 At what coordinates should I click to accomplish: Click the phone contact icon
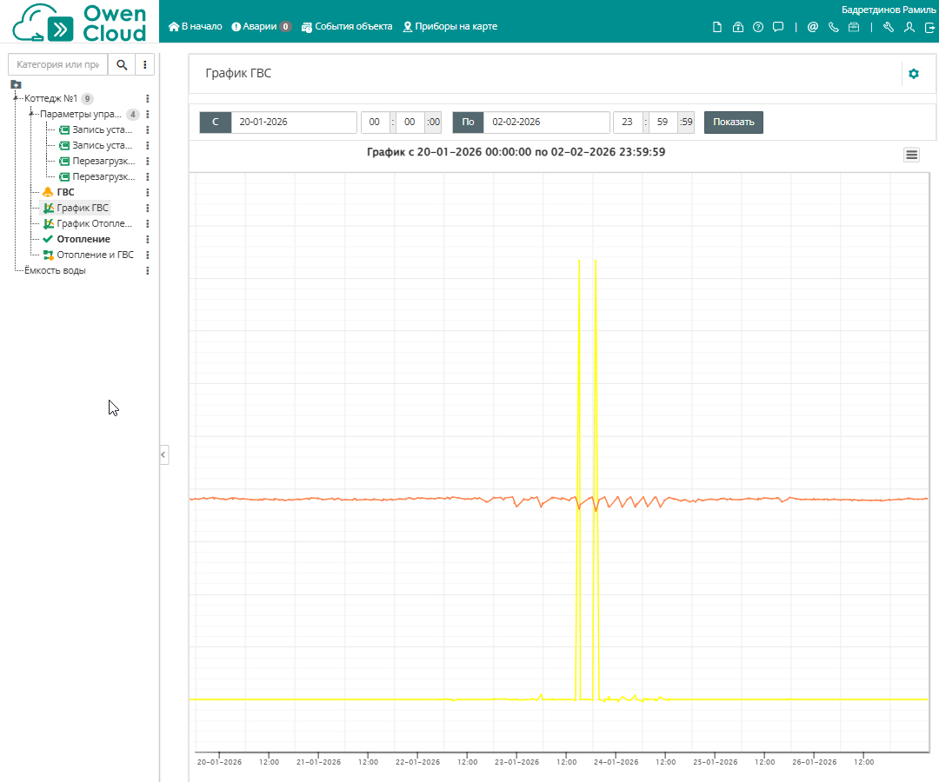click(x=834, y=27)
